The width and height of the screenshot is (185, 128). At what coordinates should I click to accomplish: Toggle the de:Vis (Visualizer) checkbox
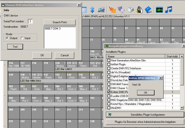point(109,72)
